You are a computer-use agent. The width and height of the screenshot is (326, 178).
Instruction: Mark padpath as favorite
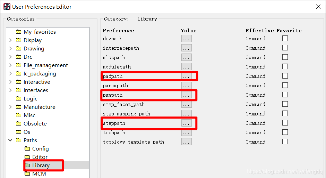click(285, 76)
